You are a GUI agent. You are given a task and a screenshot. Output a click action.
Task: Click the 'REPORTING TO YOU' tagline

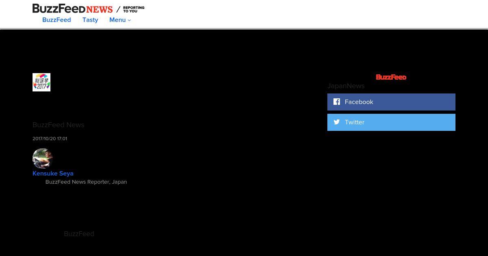134,9
